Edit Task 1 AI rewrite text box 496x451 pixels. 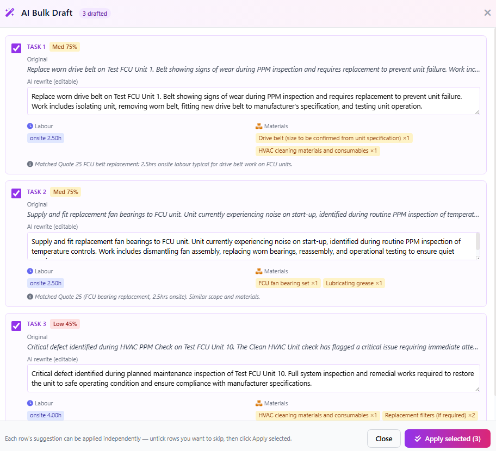[253, 101]
